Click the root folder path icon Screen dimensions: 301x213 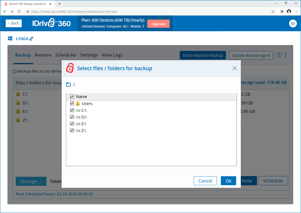(68, 85)
